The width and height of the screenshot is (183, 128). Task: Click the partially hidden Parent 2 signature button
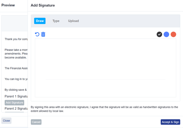[x=15, y=112]
